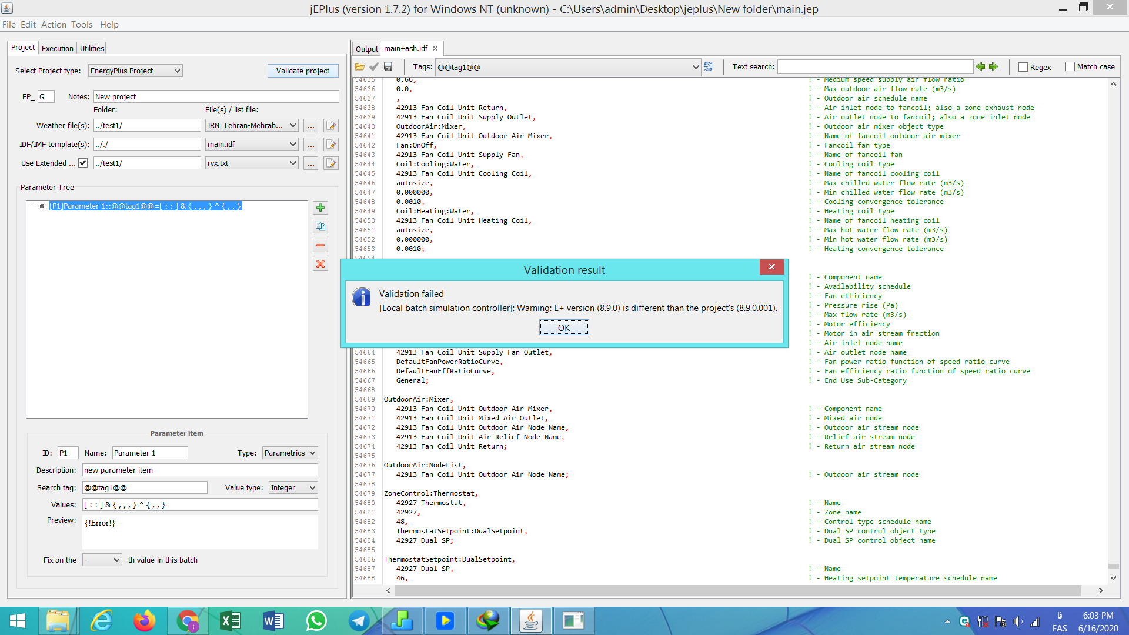1129x635 pixels.
Task: Enable the Match case checkbox
Action: pyautogui.click(x=1070, y=67)
